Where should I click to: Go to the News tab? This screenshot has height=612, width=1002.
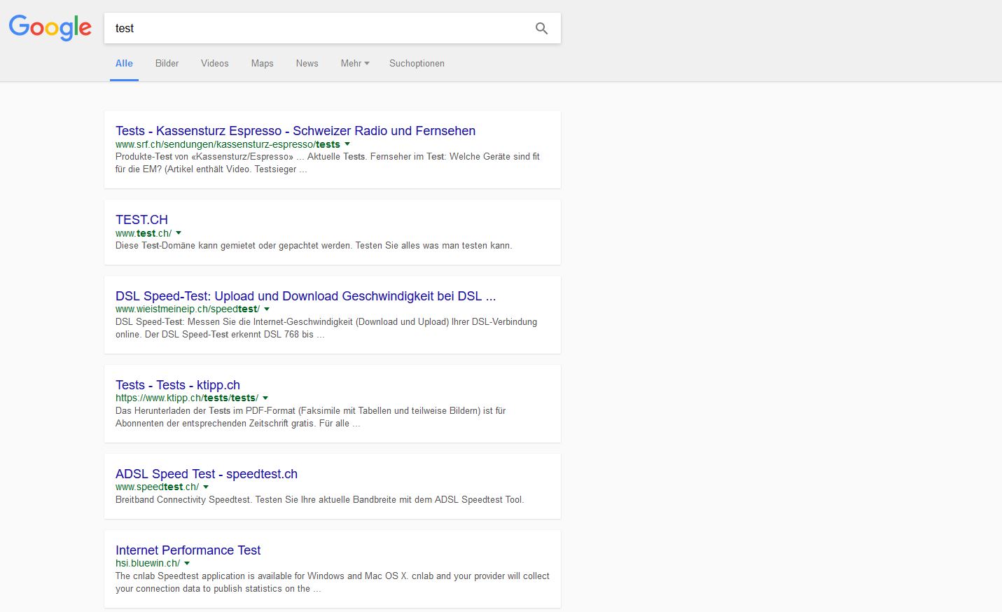[x=307, y=63]
